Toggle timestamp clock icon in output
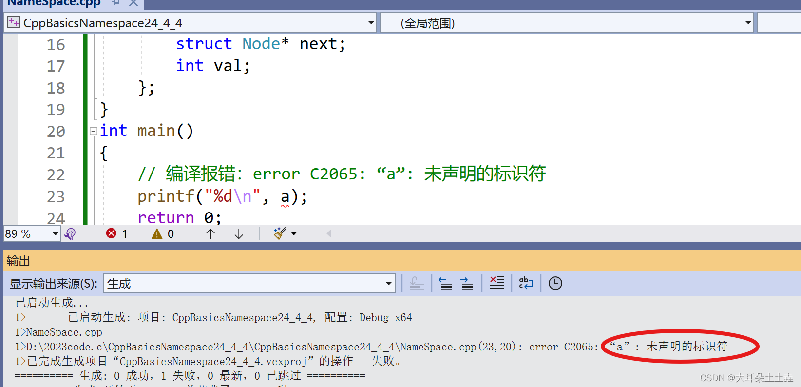 point(555,283)
